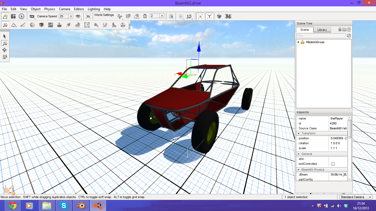Collapse the BeamNG Physics section
Image resolution: width=376 pixels, height=211 pixels.
(299, 170)
